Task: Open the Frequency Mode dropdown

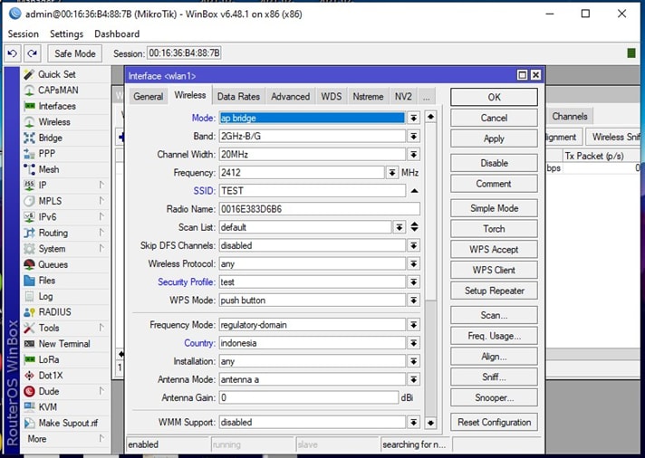Action: tap(413, 325)
